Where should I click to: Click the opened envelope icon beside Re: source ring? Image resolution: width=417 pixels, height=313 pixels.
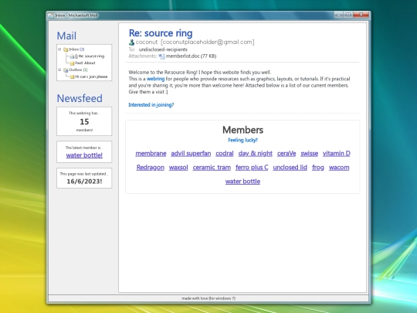[x=72, y=56]
